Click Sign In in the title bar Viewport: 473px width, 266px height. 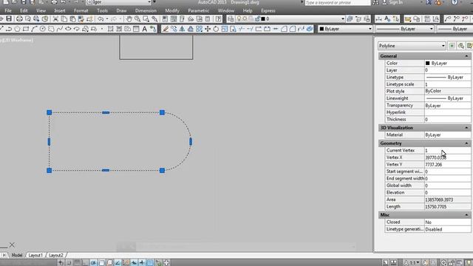395,2
